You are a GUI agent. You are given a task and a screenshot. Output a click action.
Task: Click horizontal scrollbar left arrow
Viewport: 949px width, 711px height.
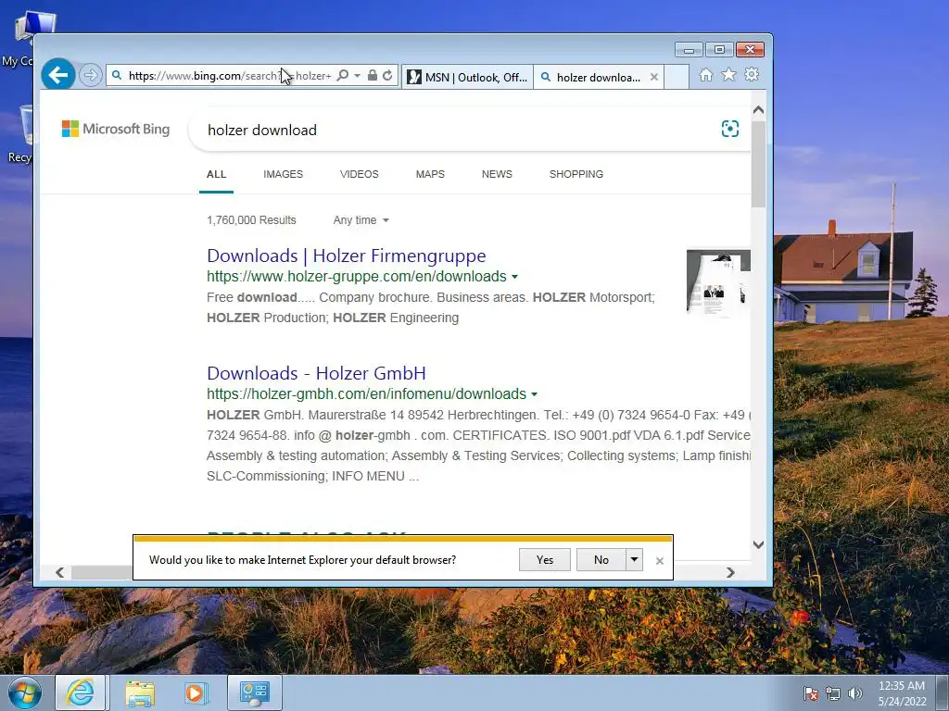tap(59, 572)
